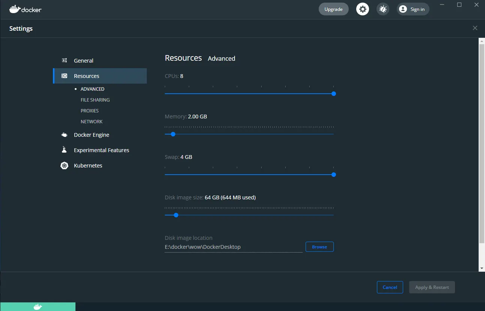
Task: Click the settings vertical scrollbar
Action: pos(482,144)
